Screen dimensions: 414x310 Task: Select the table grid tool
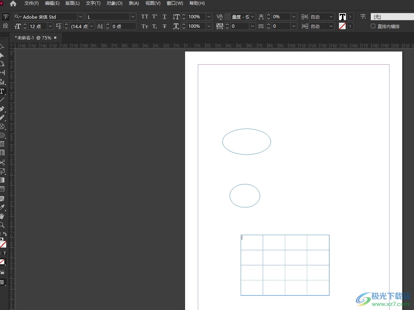tap(2, 153)
